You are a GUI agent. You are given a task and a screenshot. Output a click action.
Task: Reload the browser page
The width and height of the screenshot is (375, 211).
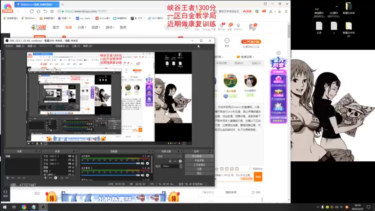(x=31, y=11)
